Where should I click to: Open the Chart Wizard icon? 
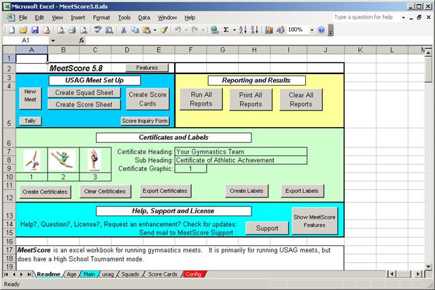click(268, 30)
